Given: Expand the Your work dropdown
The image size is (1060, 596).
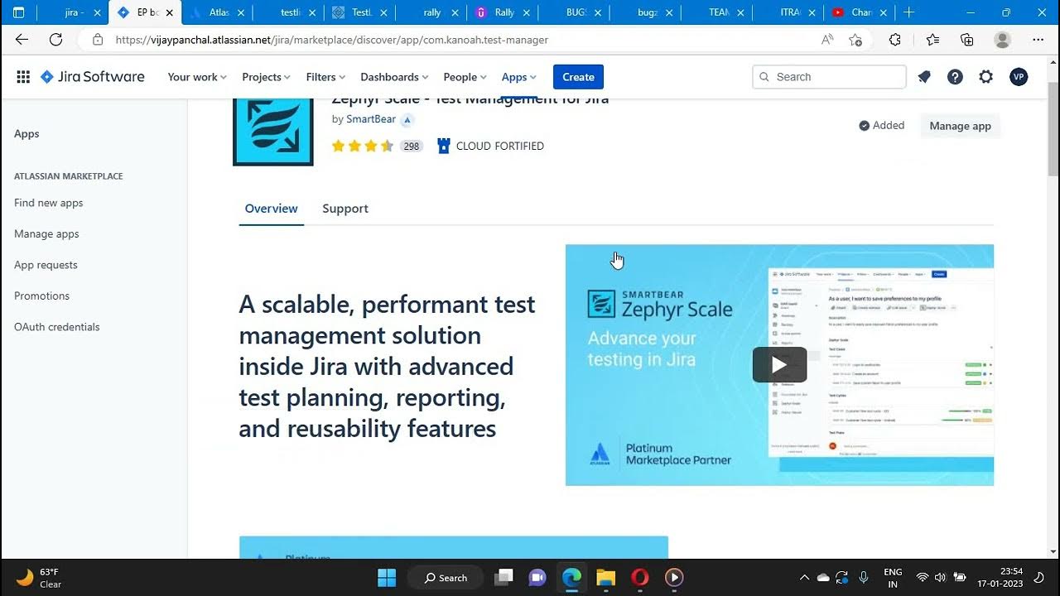Looking at the screenshot, I should pos(197,77).
